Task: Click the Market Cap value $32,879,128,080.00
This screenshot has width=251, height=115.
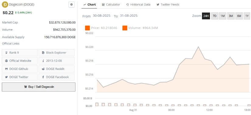Action: point(62,22)
